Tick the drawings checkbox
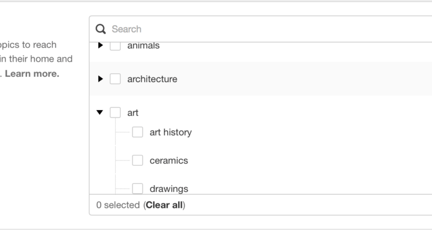Image resolution: width=432 pixels, height=231 pixels. (x=137, y=189)
